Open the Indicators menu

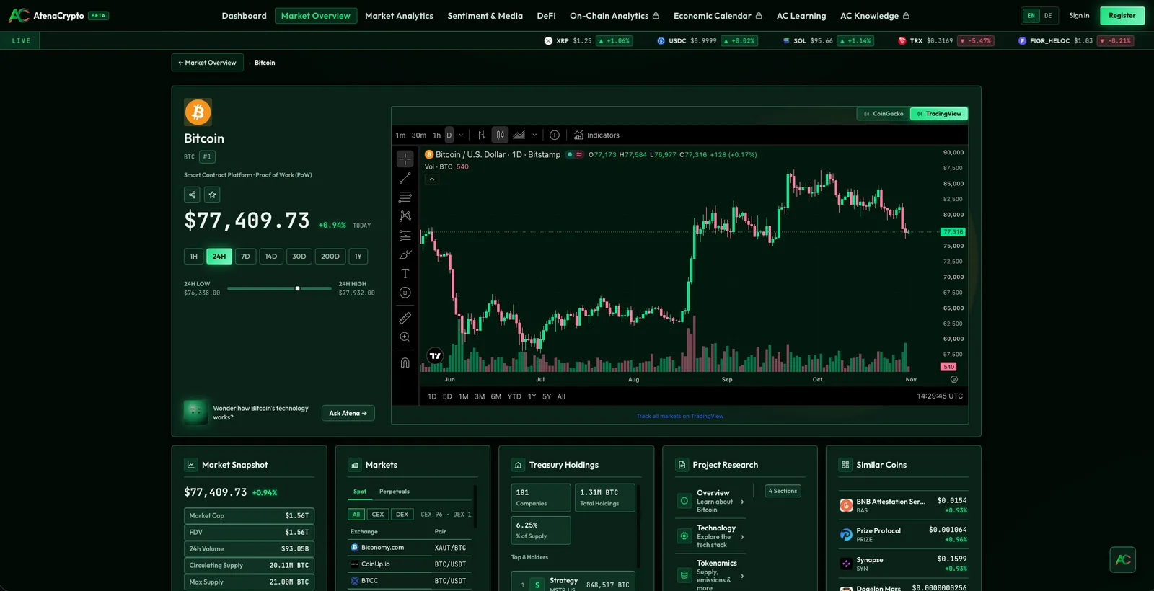tap(596, 135)
